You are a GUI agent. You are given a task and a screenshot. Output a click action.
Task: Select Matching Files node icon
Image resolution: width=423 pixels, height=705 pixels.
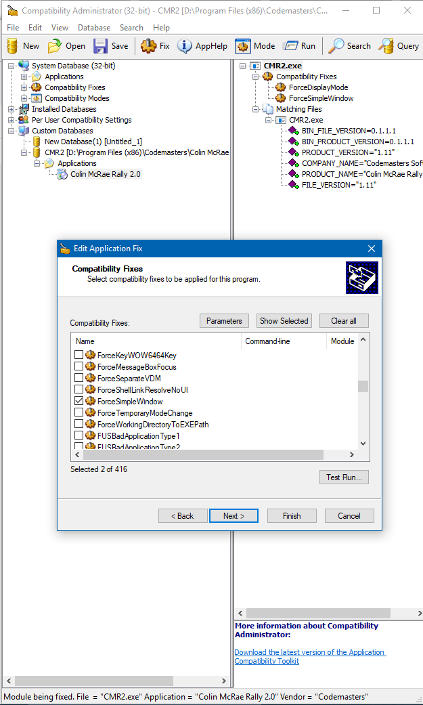268,109
